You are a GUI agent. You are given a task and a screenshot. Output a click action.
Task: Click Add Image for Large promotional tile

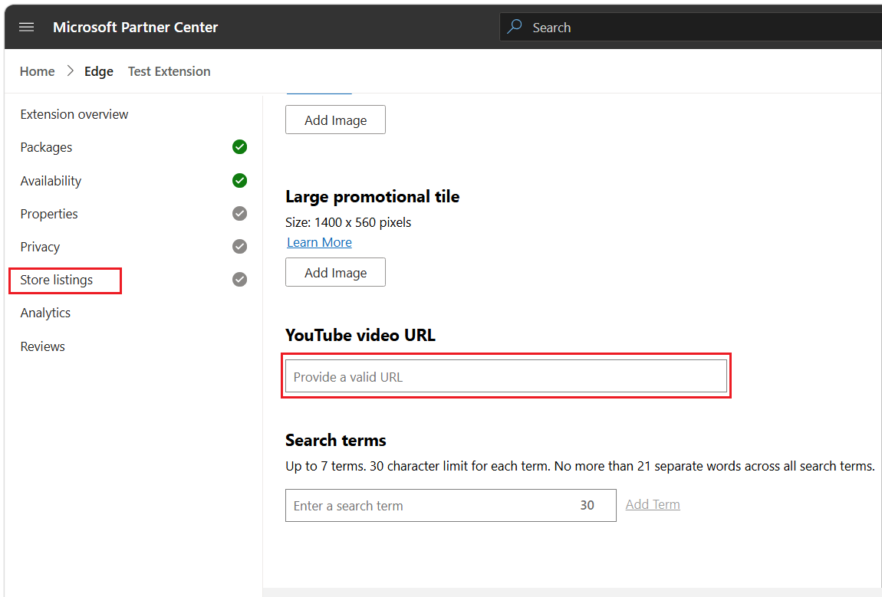click(335, 272)
